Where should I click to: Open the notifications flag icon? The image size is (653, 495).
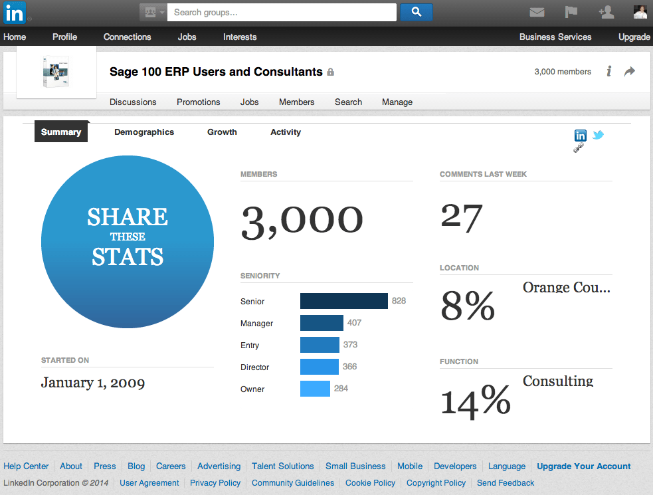point(571,12)
